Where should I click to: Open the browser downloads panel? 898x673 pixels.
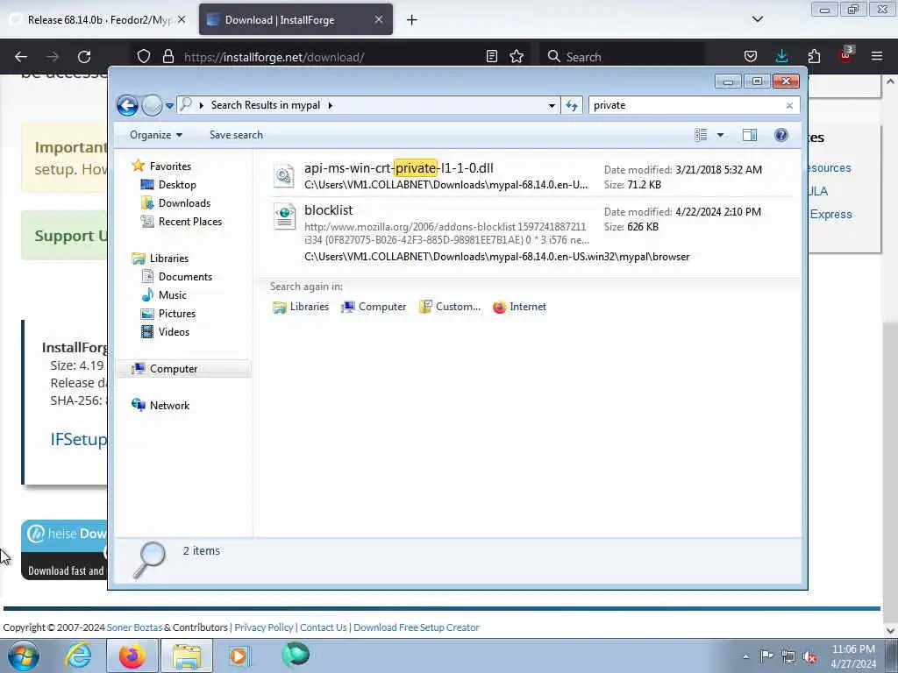point(781,56)
